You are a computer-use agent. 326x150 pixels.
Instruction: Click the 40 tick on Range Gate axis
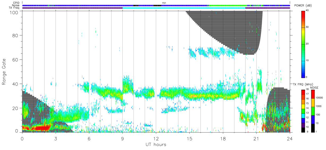coord(16,84)
